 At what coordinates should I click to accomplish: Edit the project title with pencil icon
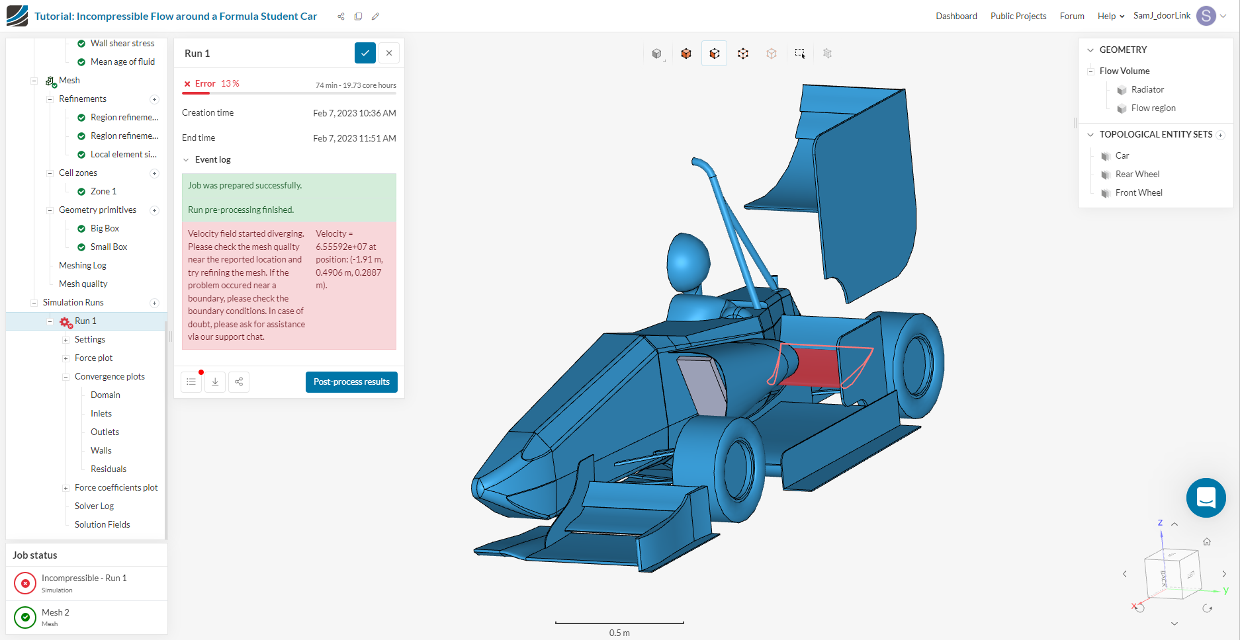[376, 16]
